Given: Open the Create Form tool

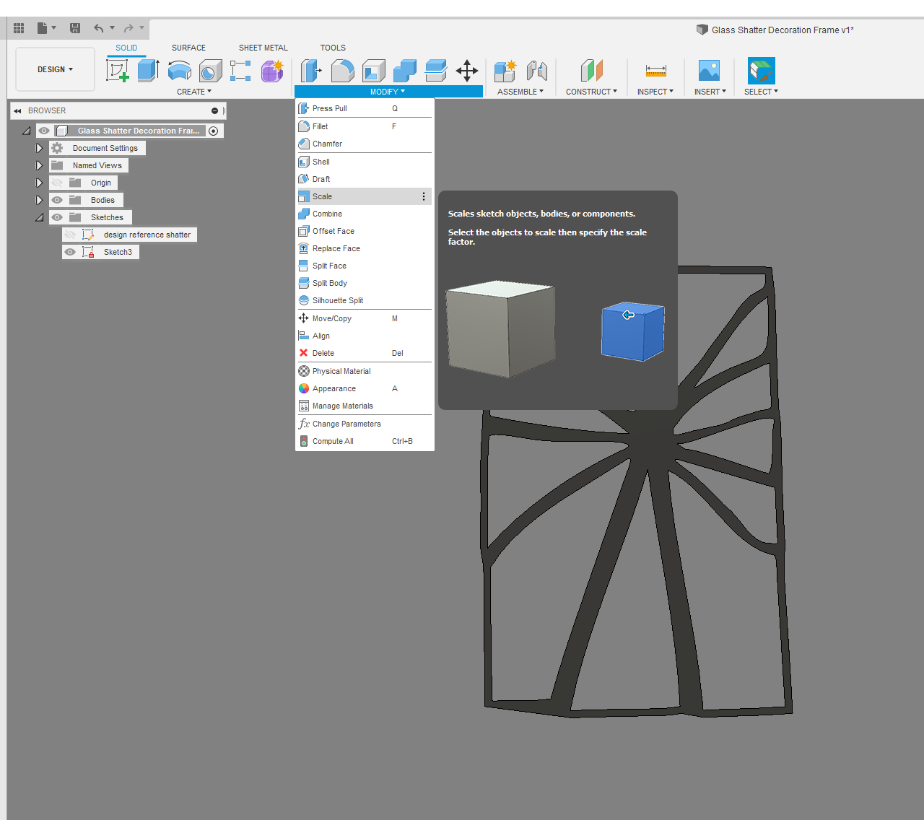Looking at the screenshot, I should pyautogui.click(x=272, y=70).
